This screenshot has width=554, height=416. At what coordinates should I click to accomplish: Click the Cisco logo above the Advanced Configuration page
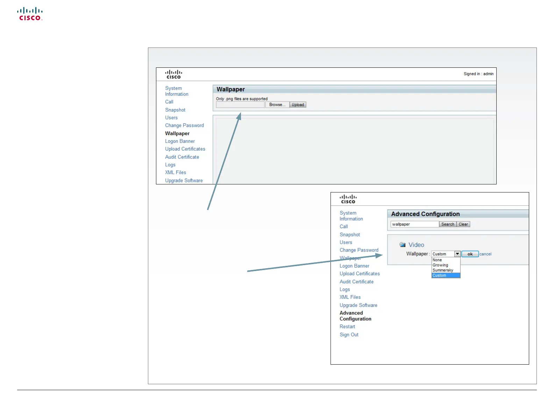click(x=348, y=199)
